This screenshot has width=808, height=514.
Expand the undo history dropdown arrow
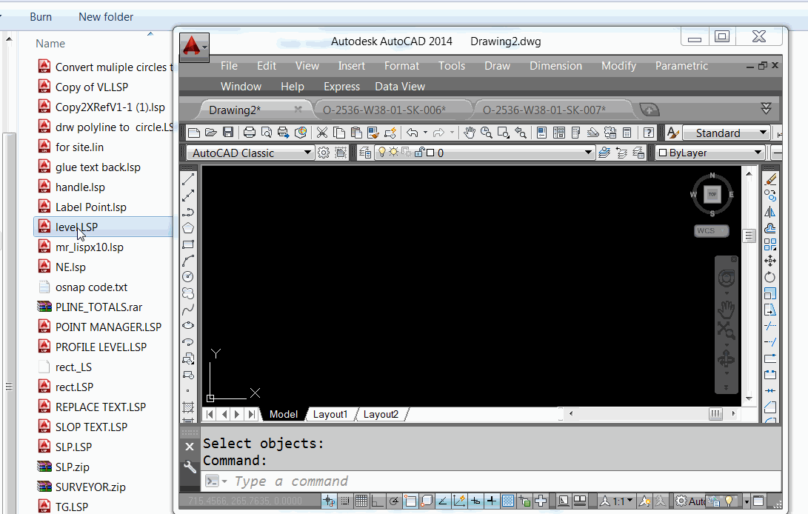pyautogui.click(x=425, y=133)
